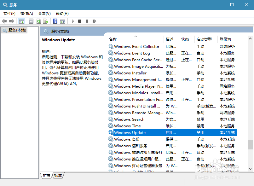
Task: Click the Back arrow toolbar icon
Action: click(x=4, y=21)
